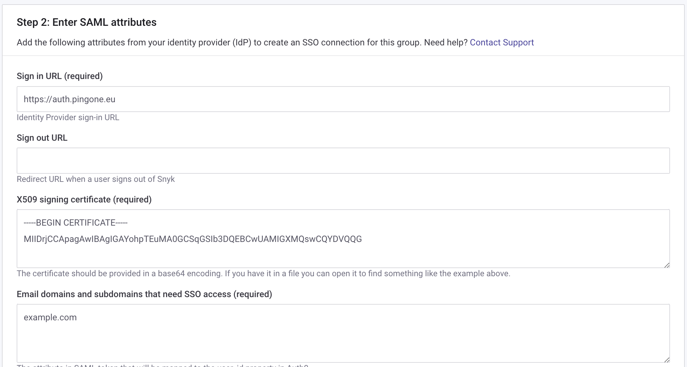Click the X509 signing certificate label
Viewport: 687px width, 367px height.
pyautogui.click(x=84, y=199)
